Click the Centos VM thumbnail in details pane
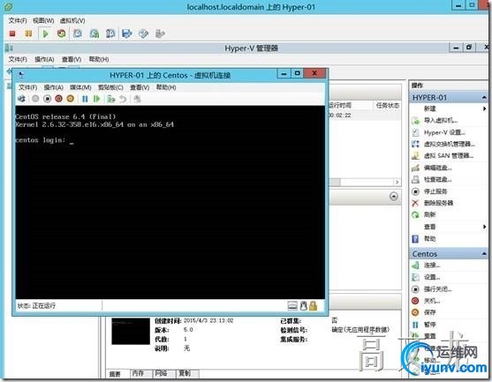 [x=131, y=331]
